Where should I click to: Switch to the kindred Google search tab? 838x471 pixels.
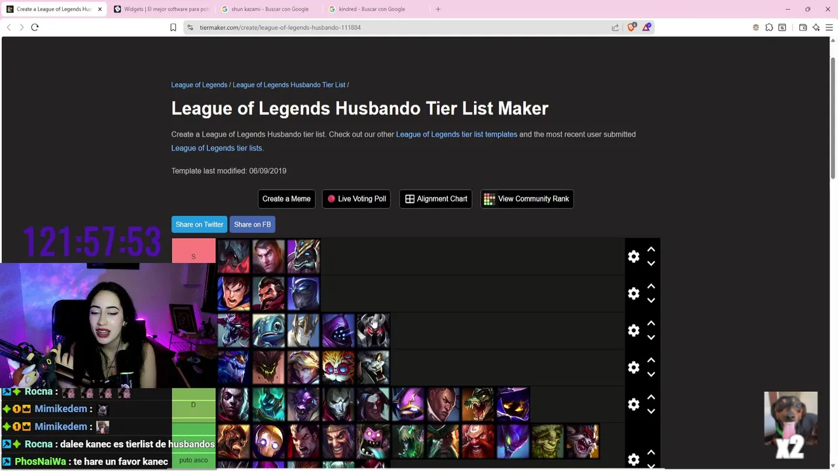pyautogui.click(x=376, y=9)
